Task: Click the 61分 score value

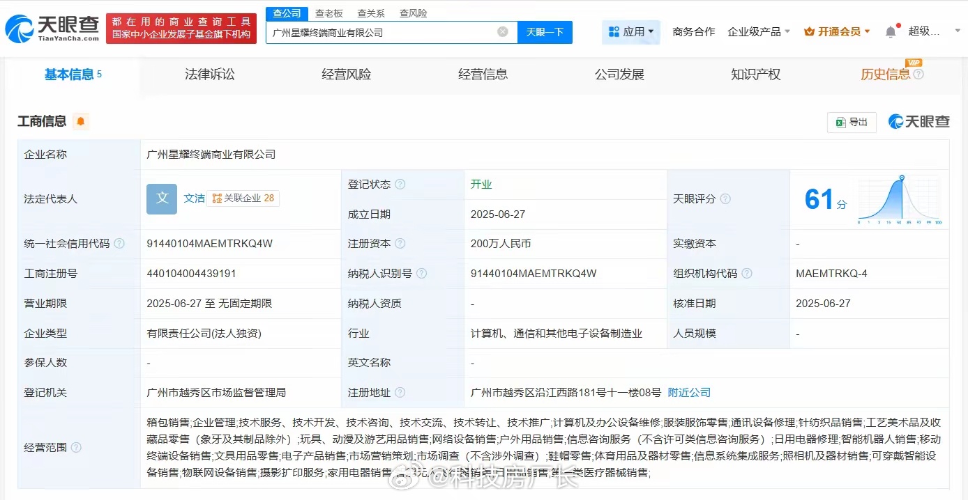Action: pyautogui.click(x=826, y=201)
